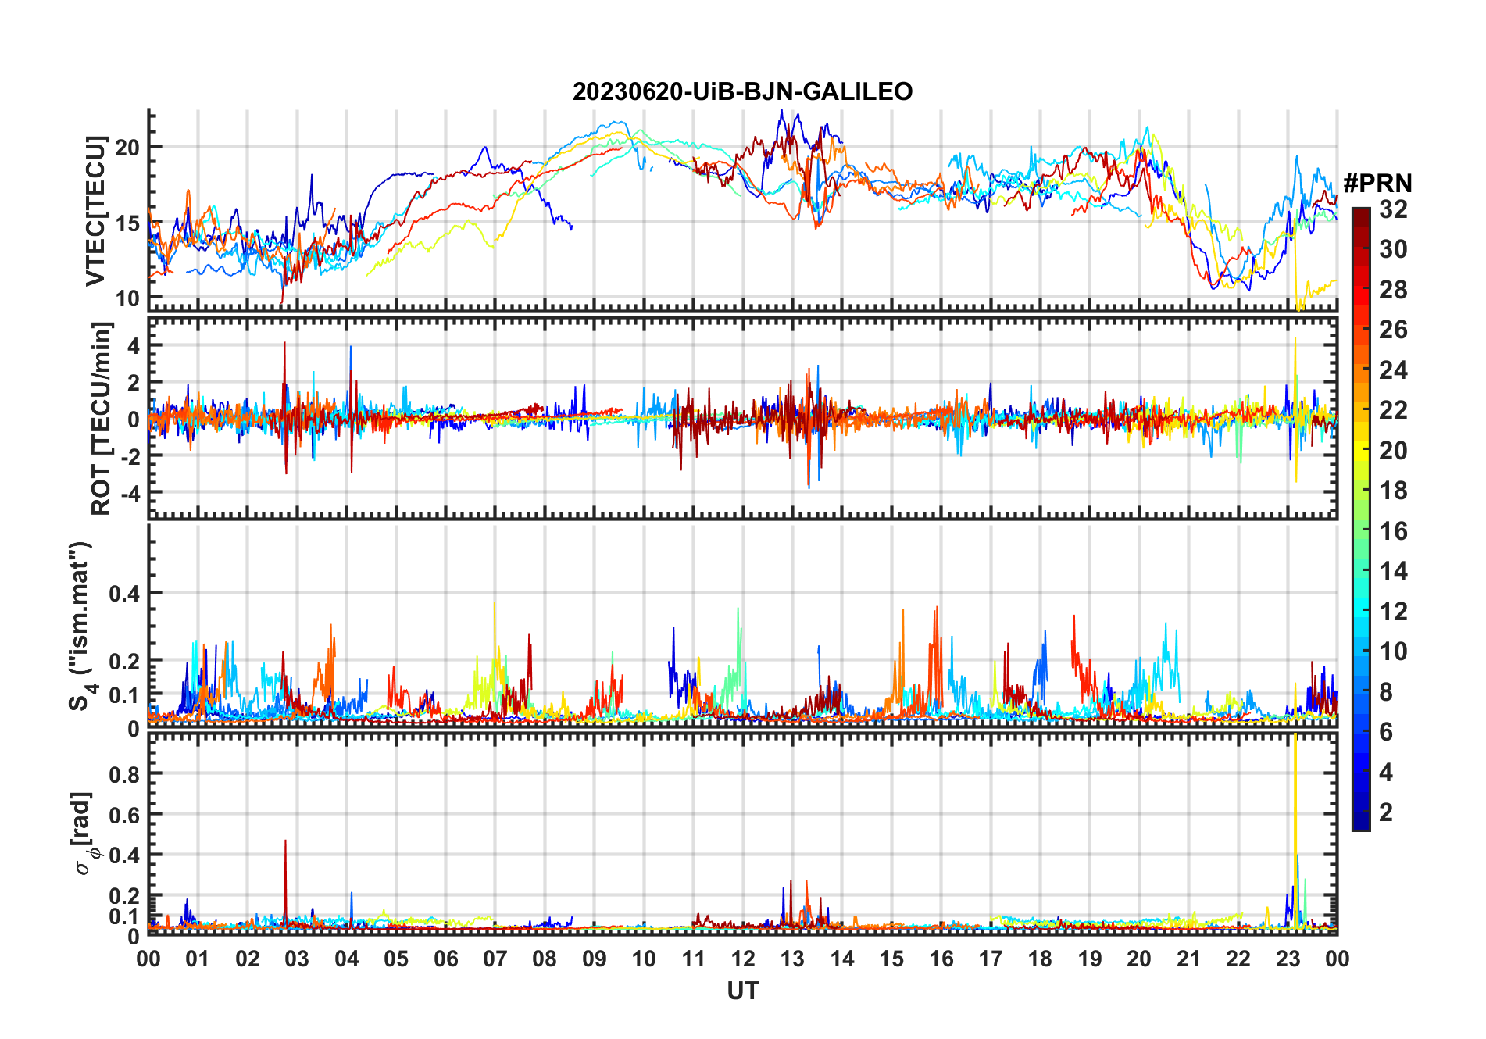Click the -4 tick on ROT axis
1486x1039 pixels.
129,493
